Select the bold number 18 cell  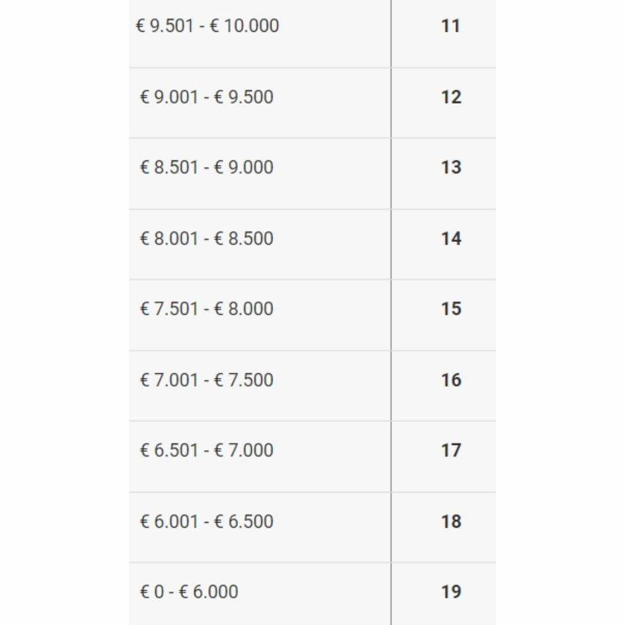[451, 521]
